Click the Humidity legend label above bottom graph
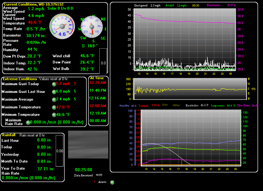The width and height of the screenshot is (263, 191). point(124,106)
